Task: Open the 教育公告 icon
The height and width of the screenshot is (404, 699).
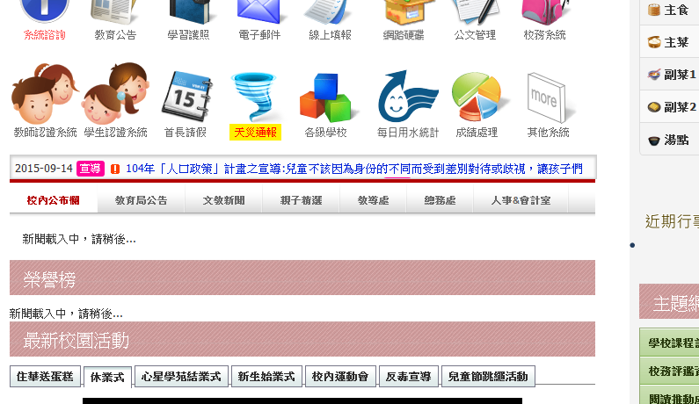Action: (x=115, y=12)
